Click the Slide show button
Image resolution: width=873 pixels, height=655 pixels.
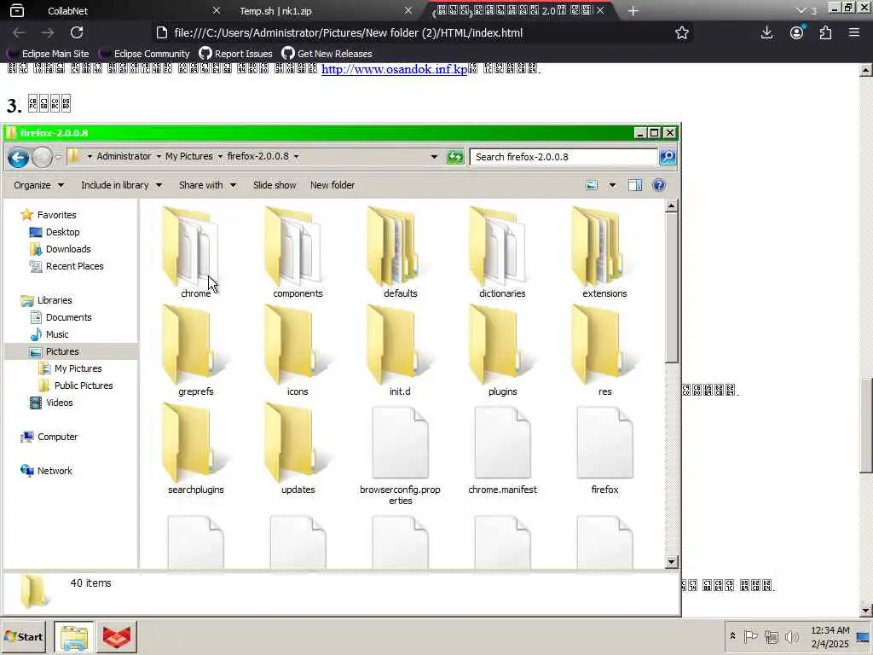pos(275,185)
